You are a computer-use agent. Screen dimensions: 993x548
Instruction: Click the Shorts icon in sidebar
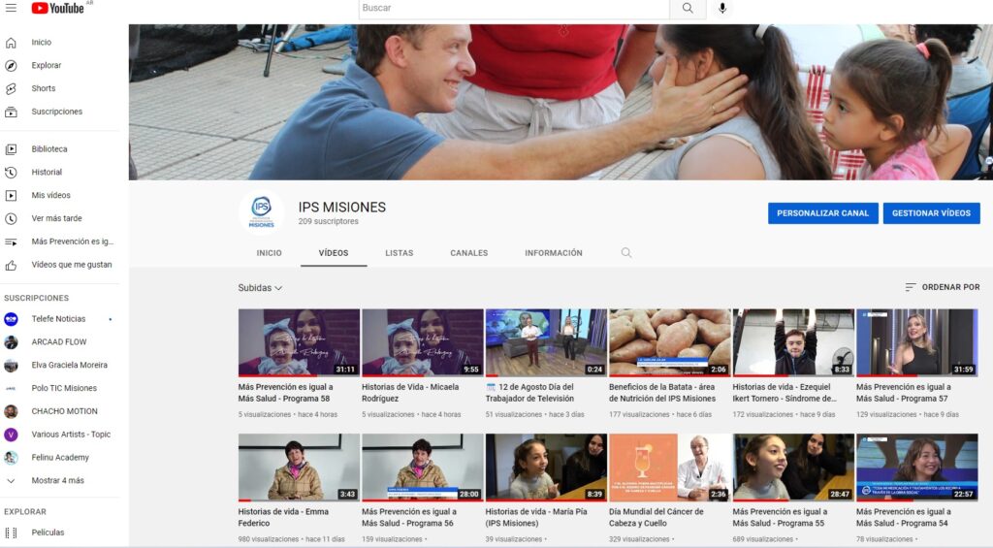click(11, 88)
